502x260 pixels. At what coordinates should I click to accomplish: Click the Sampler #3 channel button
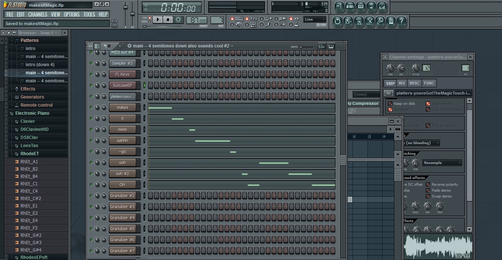click(122, 63)
